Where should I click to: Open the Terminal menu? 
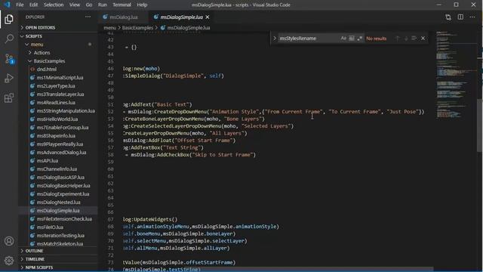coord(122,5)
